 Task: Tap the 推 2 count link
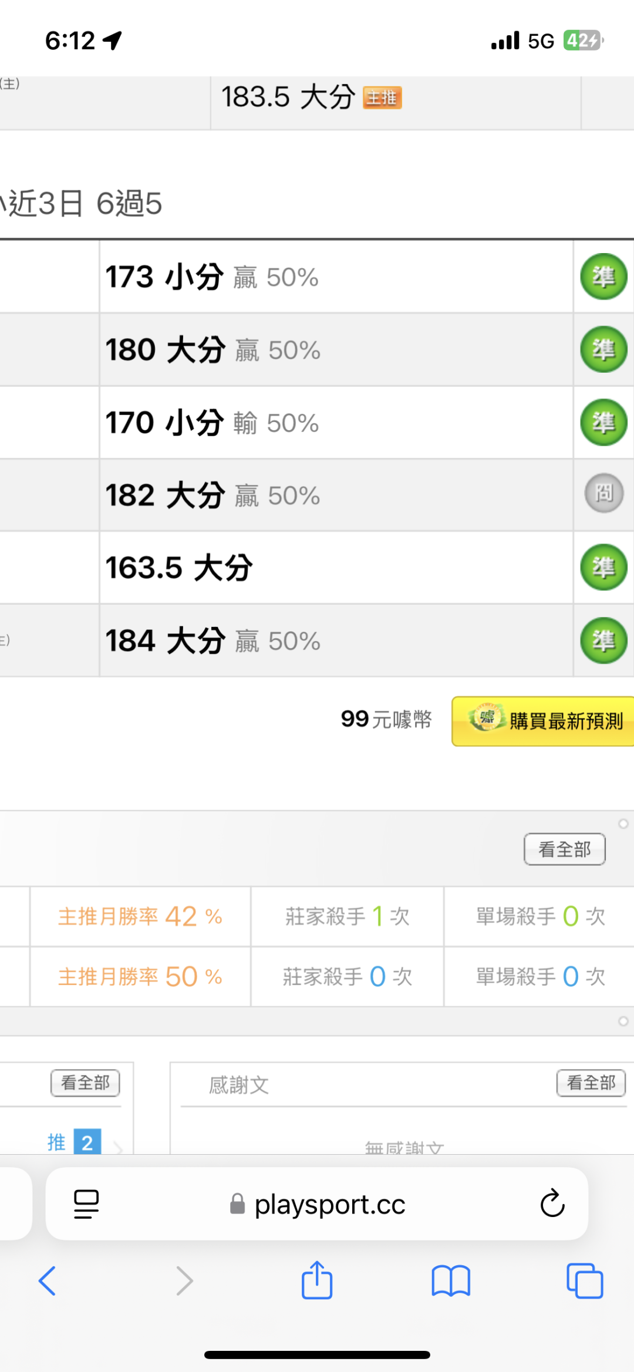tap(75, 1142)
